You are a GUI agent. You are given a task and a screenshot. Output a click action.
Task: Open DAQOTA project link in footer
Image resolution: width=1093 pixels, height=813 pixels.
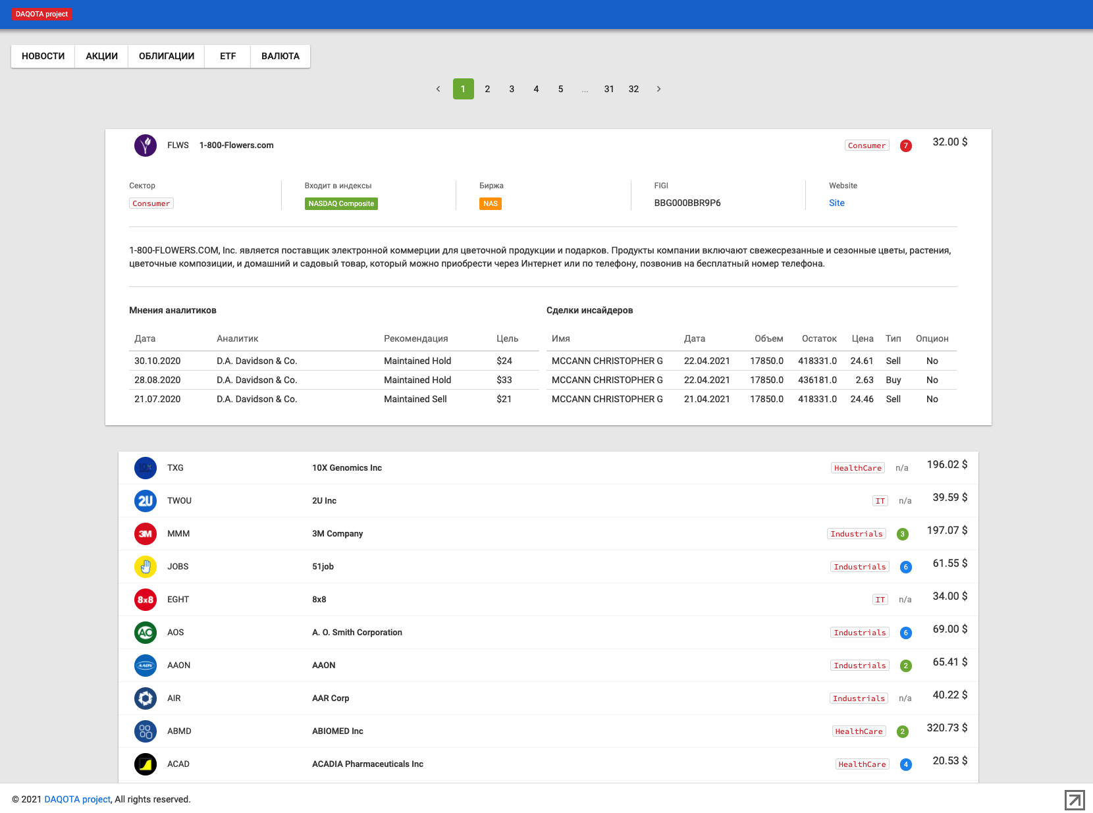click(77, 799)
